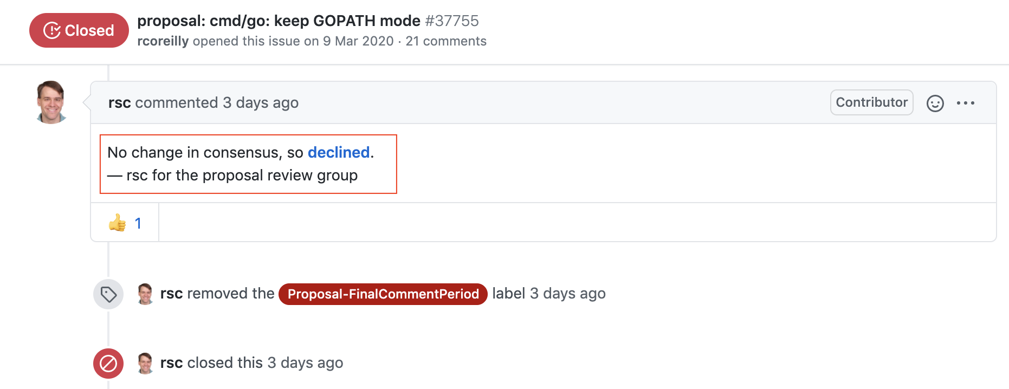Viewport: 1009px width, 389px height.
Task: Select the Proposal-FinalCommentPeriod label
Action: [383, 294]
